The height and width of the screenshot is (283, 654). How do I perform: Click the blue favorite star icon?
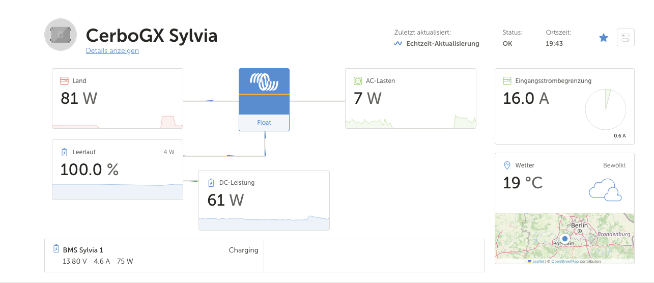604,38
